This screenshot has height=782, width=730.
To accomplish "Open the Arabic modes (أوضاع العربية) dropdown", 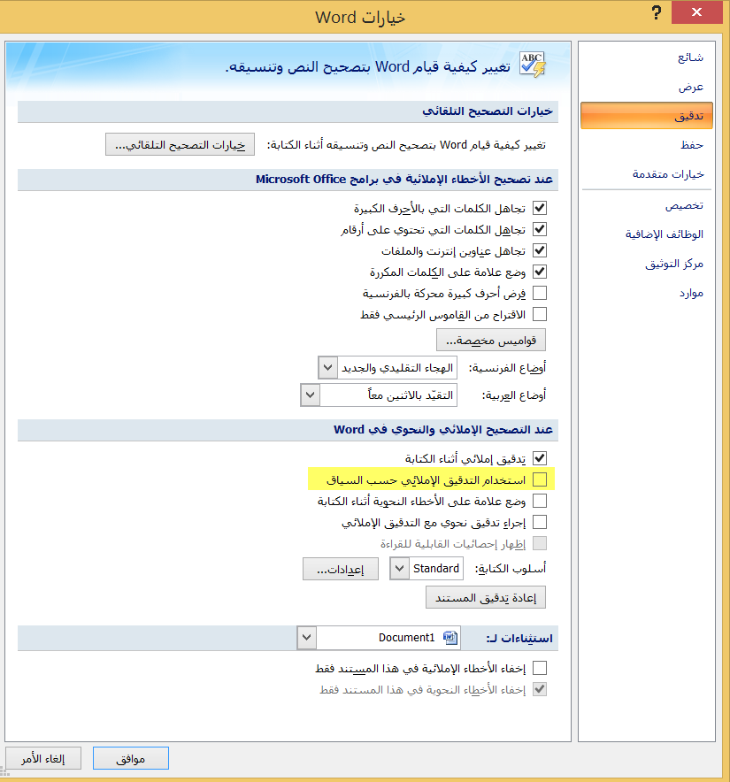I will point(309,395).
